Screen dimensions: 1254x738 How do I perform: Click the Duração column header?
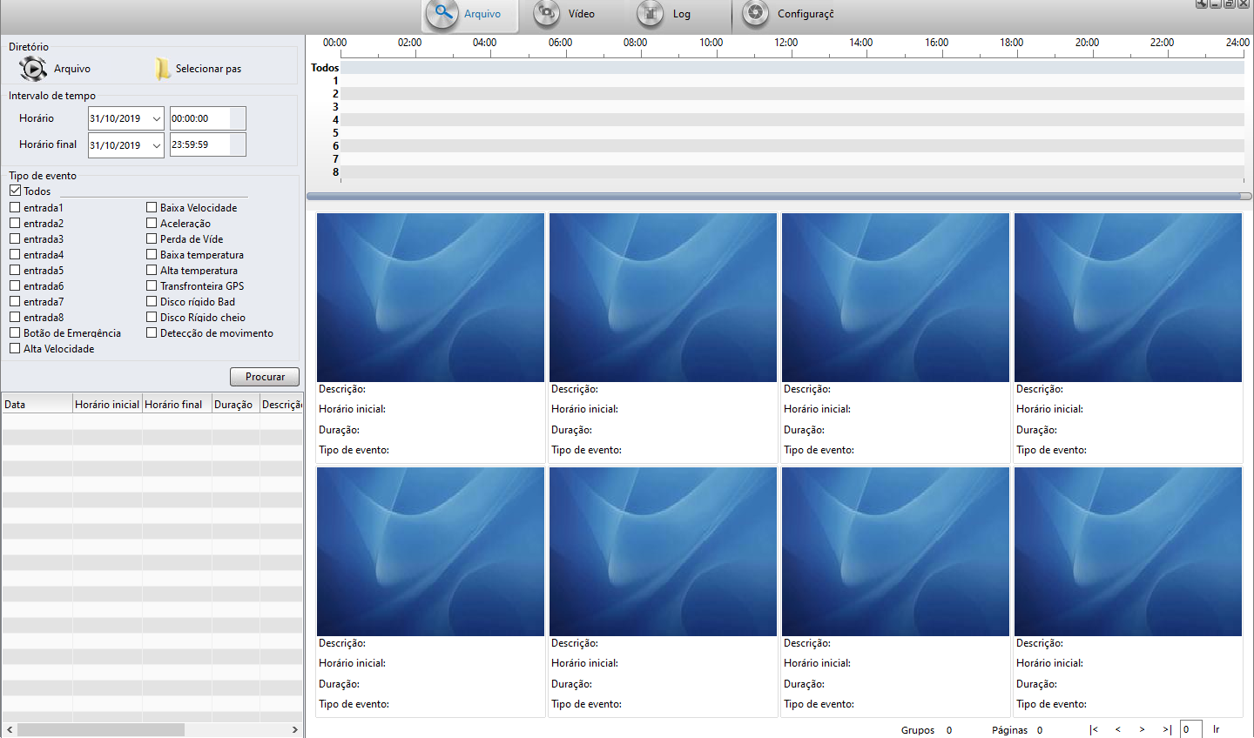pyautogui.click(x=233, y=404)
